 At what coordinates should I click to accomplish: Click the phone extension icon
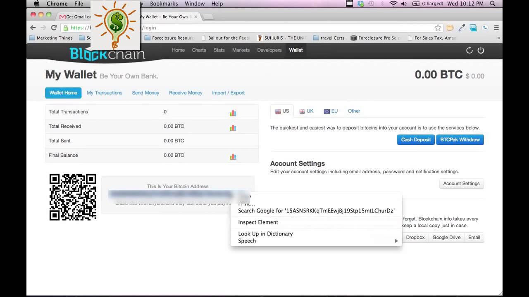(485, 28)
